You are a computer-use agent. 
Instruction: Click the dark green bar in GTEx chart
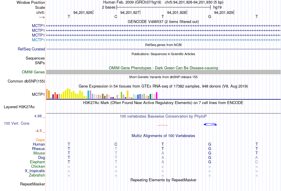point(150,96)
